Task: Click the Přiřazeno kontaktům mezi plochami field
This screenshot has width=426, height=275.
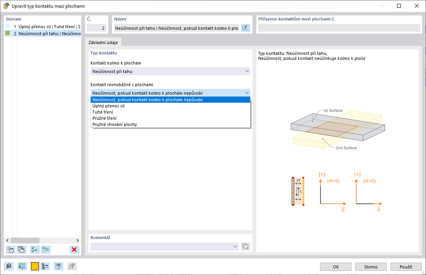Action: click(339, 28)
